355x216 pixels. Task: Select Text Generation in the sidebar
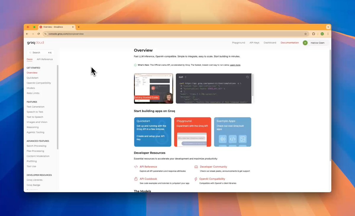(x=35, y=107)
